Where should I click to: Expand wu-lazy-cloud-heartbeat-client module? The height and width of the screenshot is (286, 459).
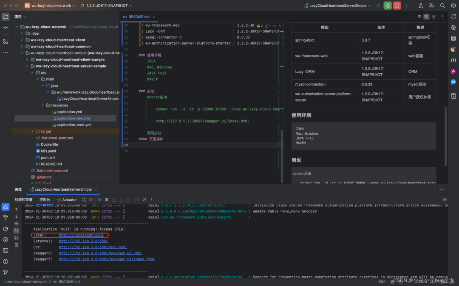22,40
